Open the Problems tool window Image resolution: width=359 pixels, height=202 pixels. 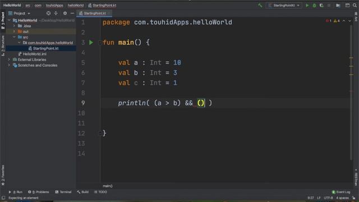tap(39, 192)
